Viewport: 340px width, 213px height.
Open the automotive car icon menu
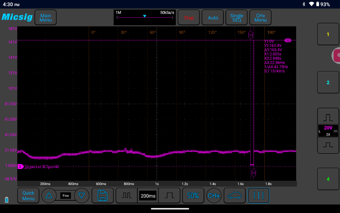click(x=234, y=196)
